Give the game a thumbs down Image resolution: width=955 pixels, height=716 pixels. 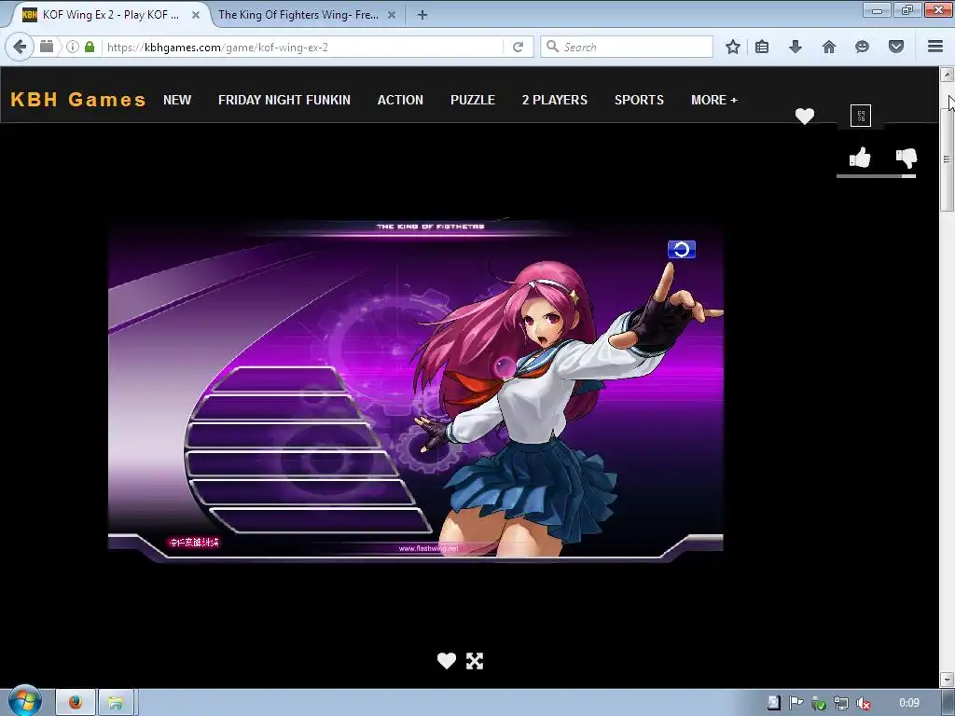coord(907,158)
